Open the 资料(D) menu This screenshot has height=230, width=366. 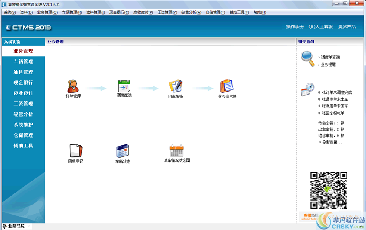[26, 12]
